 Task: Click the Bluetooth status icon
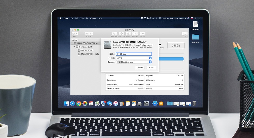pos(157,18)
